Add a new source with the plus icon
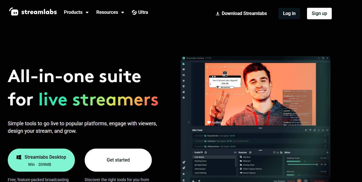362x182 pixels. point(250,152)
